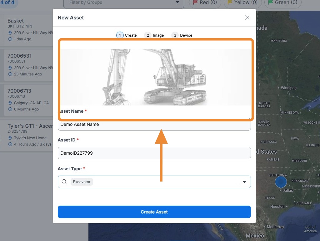Image resolution: width=320 pixels, height=241 pixels.
Task: Select the Excavator chip in Asset Type
Action: [82, 182]
